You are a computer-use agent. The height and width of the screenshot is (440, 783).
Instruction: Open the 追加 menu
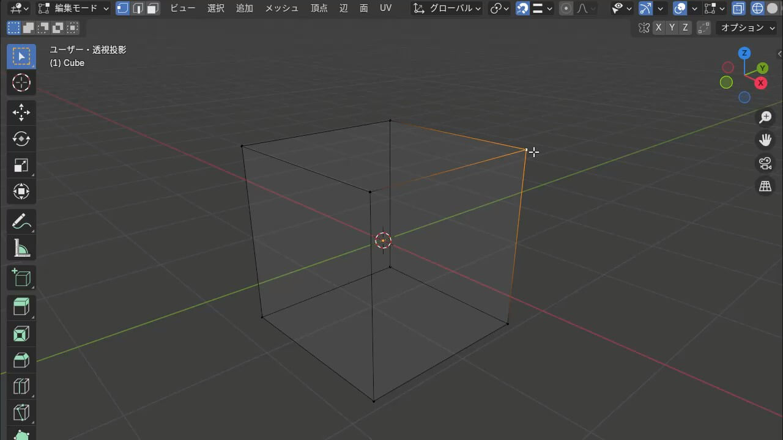[x=245, y=9]
